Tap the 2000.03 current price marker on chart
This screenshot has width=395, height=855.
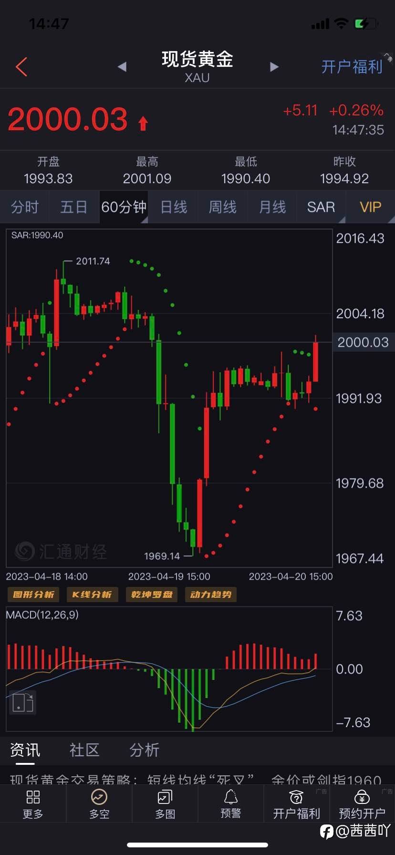[x=363, y=342]
